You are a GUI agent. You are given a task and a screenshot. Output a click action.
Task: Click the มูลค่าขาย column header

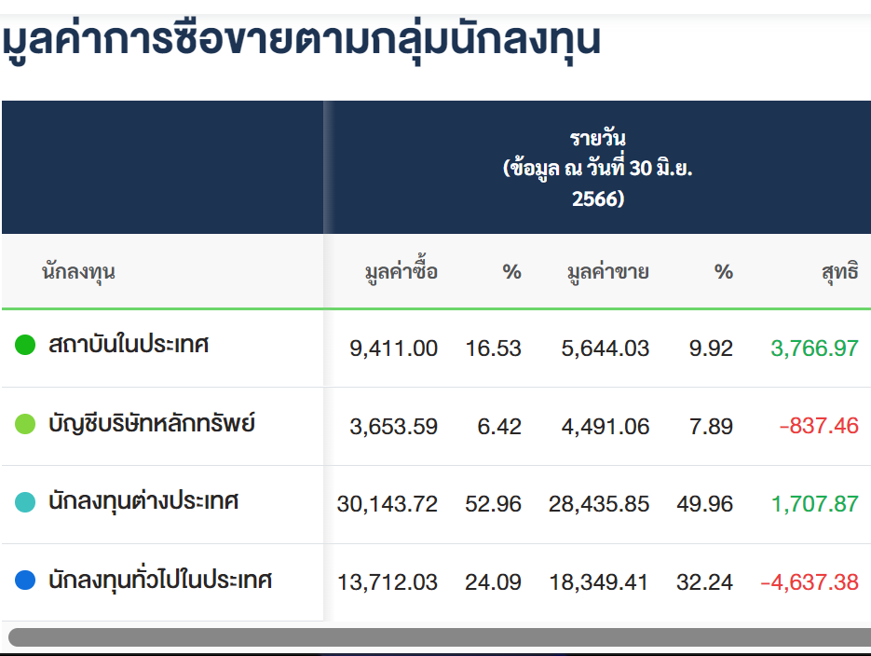[607, 271]
